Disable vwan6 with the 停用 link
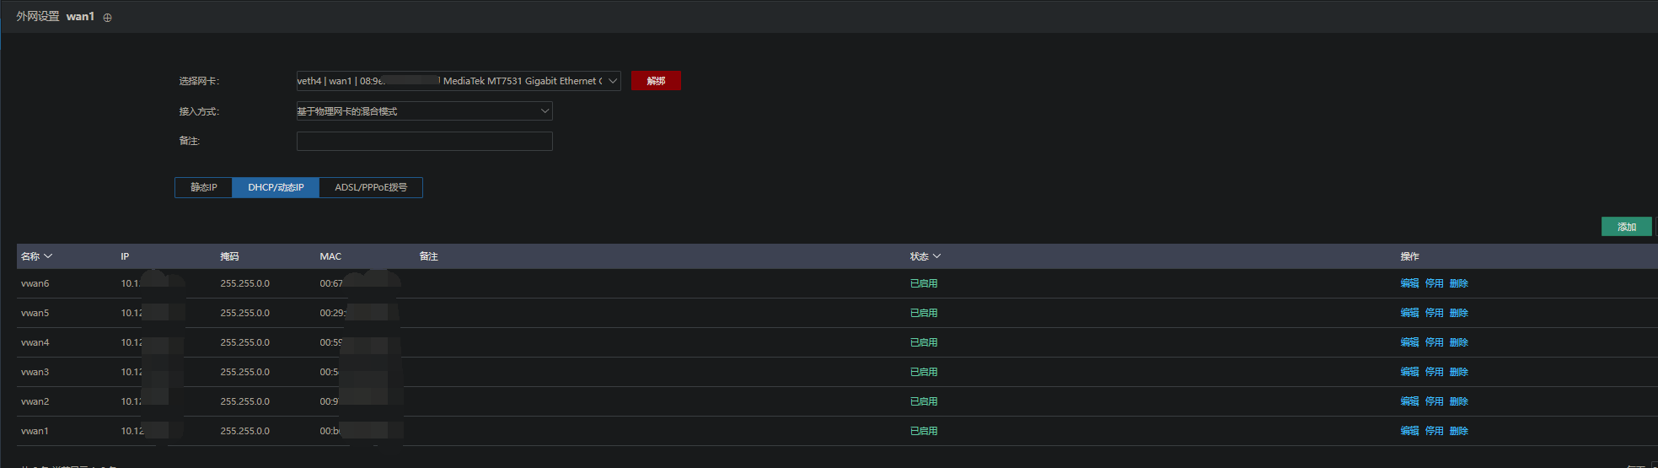 [1434, 283]
